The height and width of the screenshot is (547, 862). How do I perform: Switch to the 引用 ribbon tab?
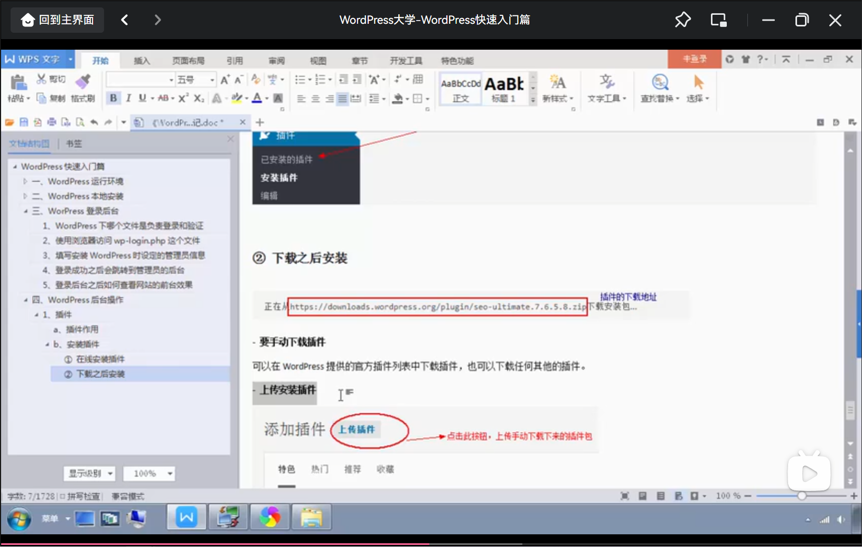point(235,61)
